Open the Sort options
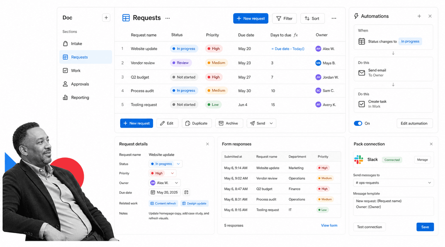Image resolution: width=445 pixels, height=247 pixels. tap(313, 19)
